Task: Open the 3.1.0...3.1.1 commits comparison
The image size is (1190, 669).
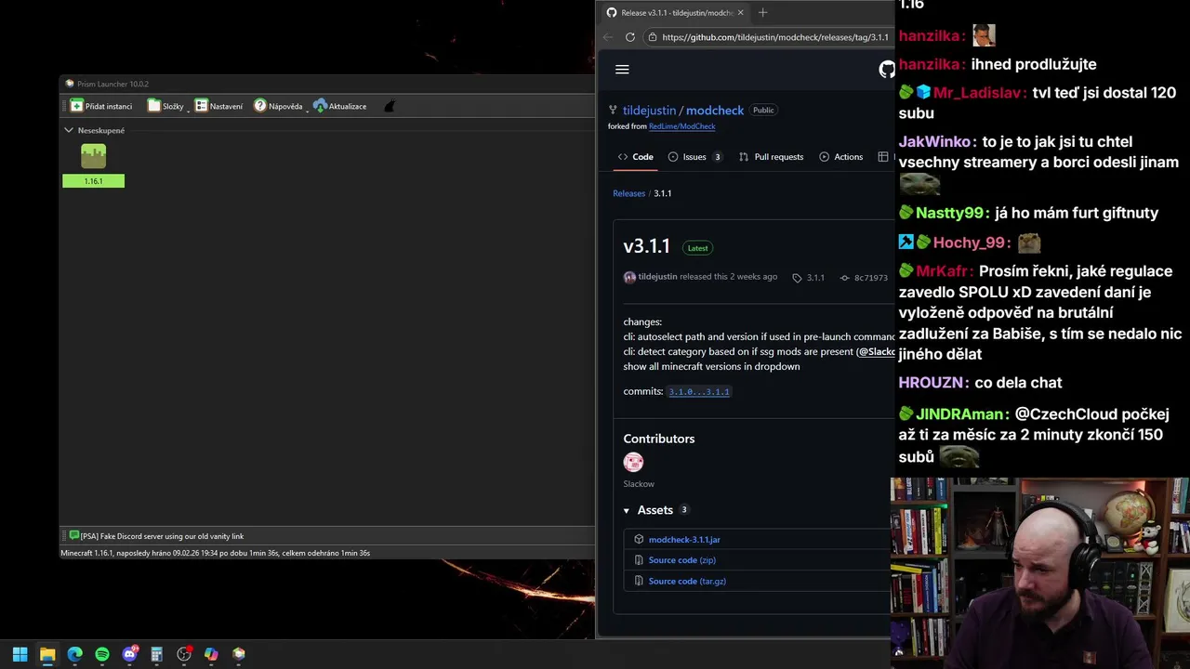Action: pos(699,392)
